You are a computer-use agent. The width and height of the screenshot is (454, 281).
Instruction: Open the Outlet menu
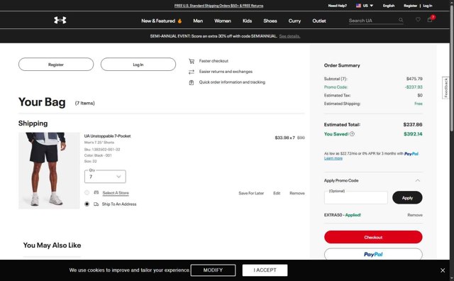coord(319,21)
